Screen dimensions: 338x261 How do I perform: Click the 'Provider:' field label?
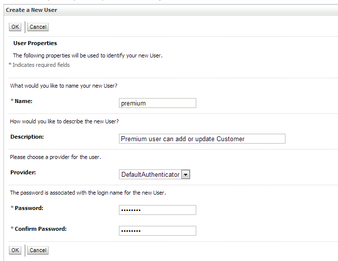[x=23, y=172]
